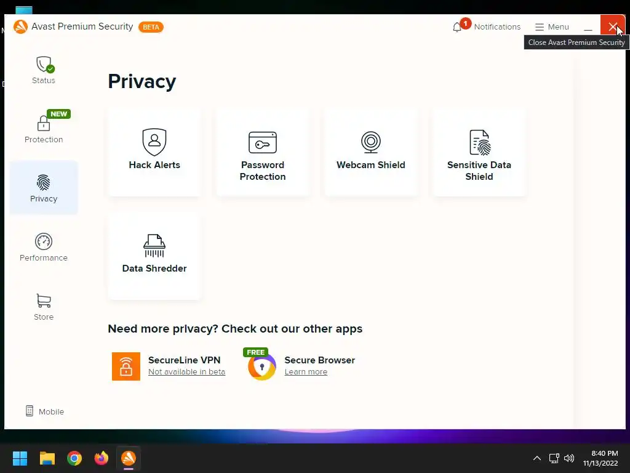The image size is (630, 473).
Task: Open the Password Protection card
Action: point(263,152)
